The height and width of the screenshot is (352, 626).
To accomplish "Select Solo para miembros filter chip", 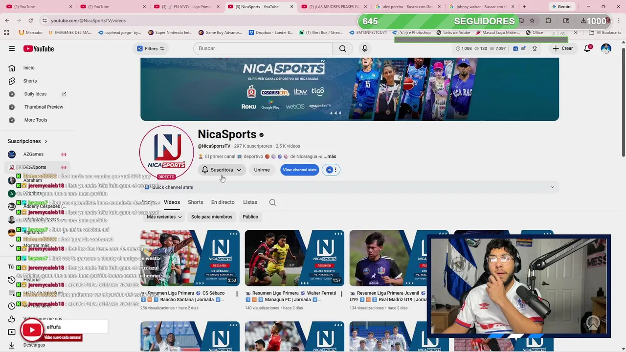I will [211, 217].
